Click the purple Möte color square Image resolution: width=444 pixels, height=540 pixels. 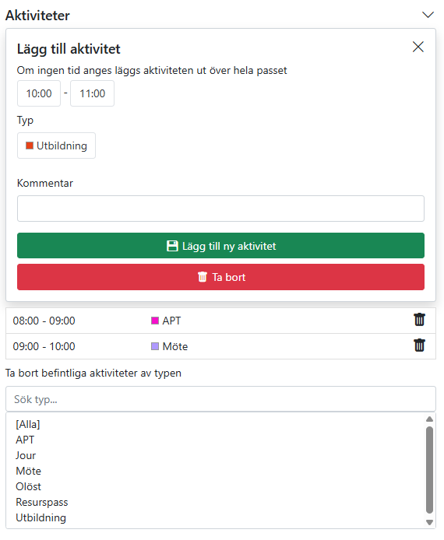(155, 346)
